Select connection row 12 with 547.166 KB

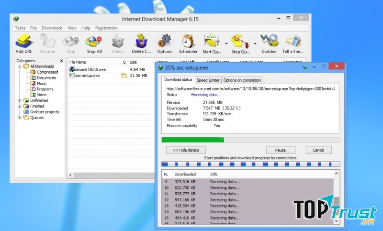click(248, 200)
